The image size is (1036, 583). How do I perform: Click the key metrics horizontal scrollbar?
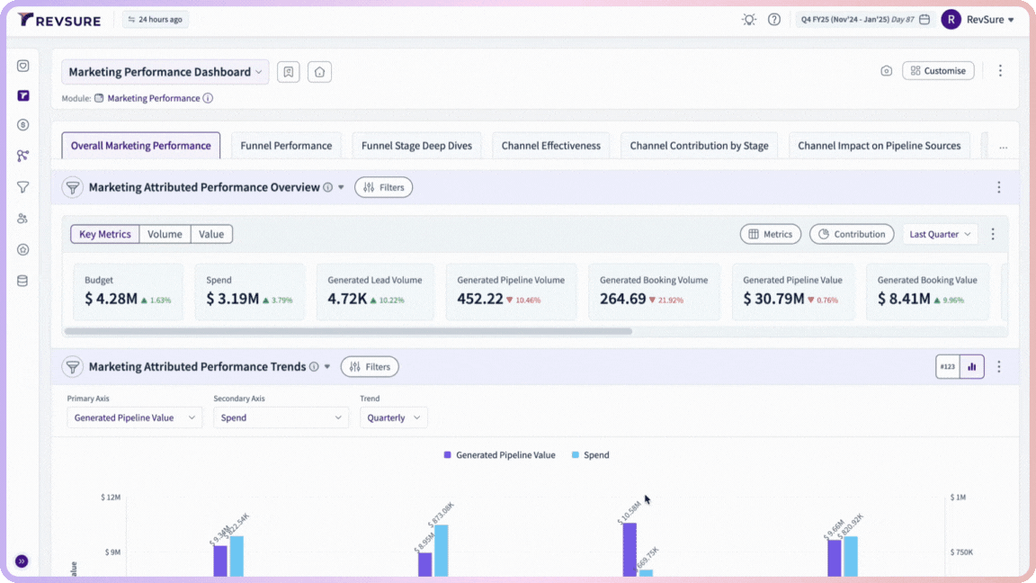click(348, 331)
